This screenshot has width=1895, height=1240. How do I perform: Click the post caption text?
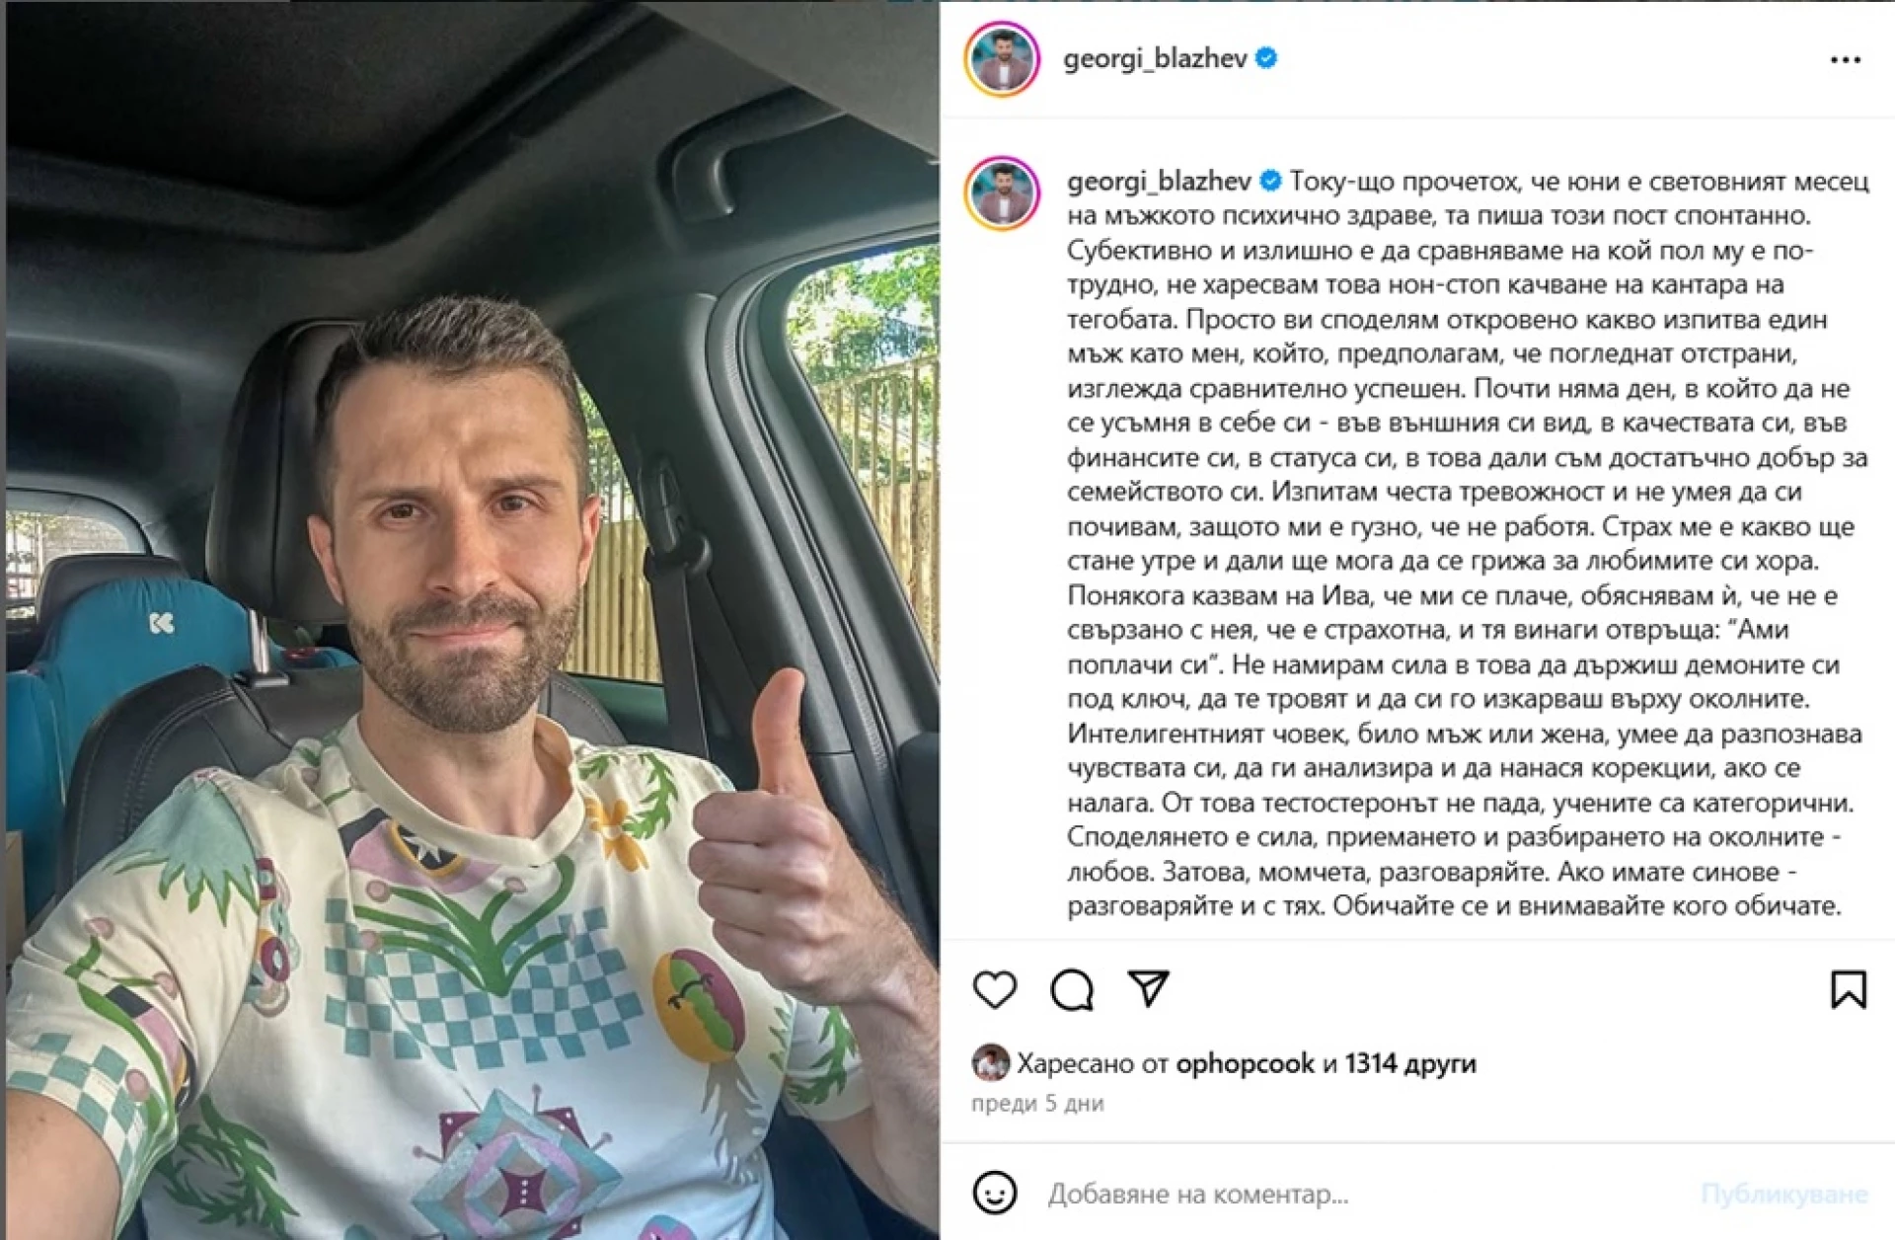(x=1468, y=543)
